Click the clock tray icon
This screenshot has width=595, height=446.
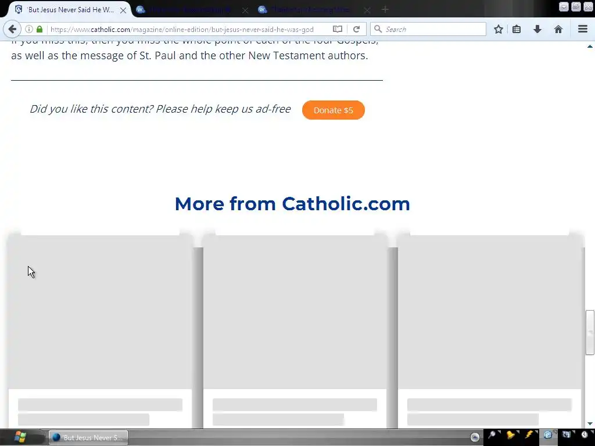tap(585, 435)
